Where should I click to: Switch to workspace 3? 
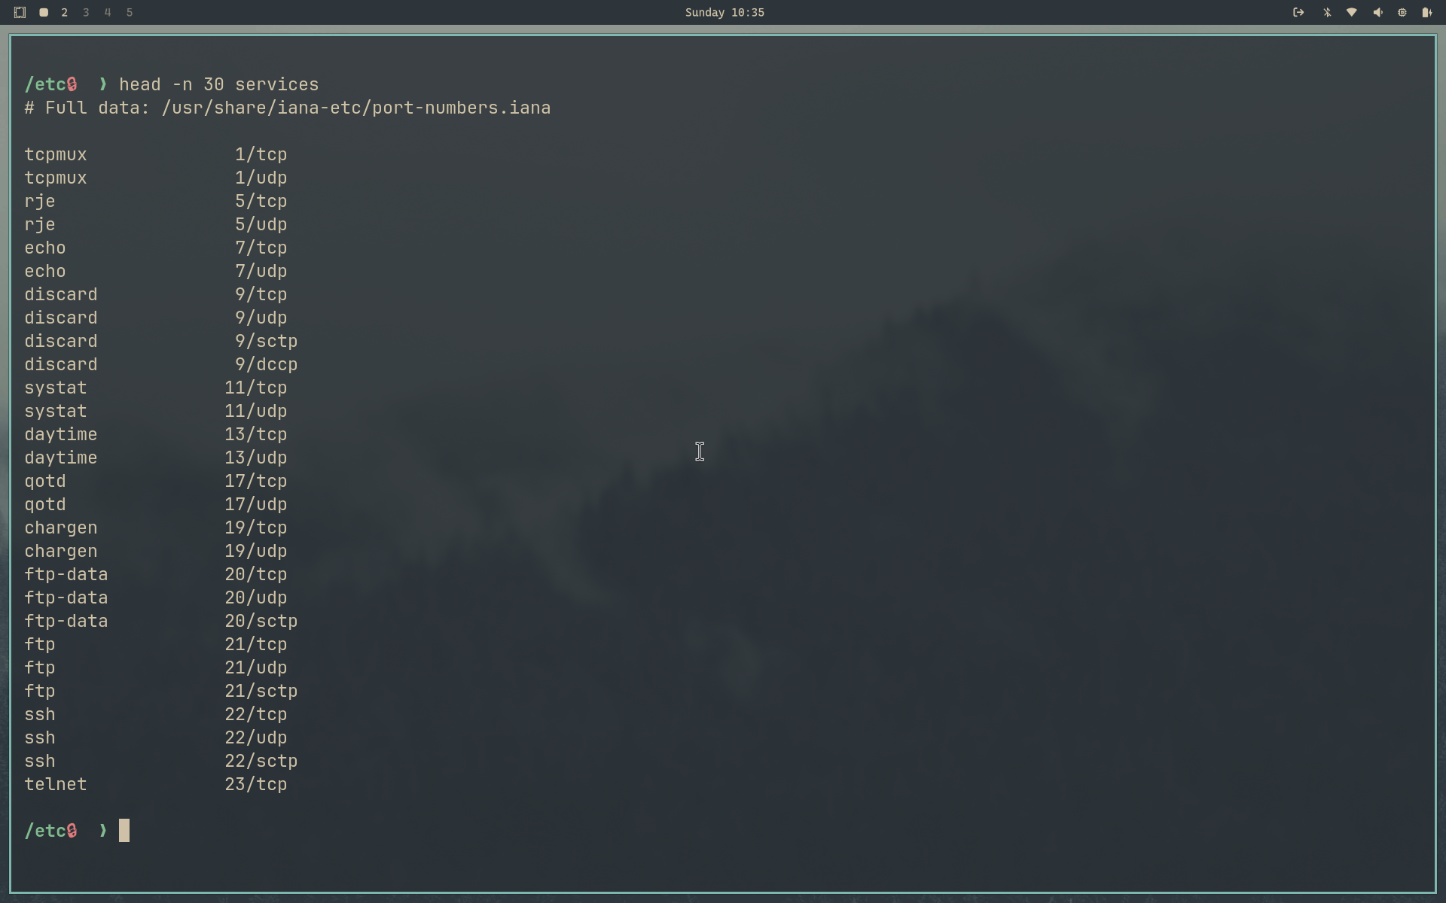(x=85, y=12)
